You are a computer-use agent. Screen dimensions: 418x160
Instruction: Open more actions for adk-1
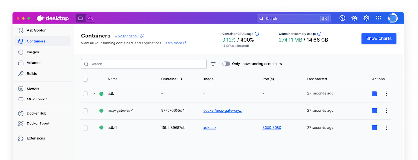(x=386, y=128)
